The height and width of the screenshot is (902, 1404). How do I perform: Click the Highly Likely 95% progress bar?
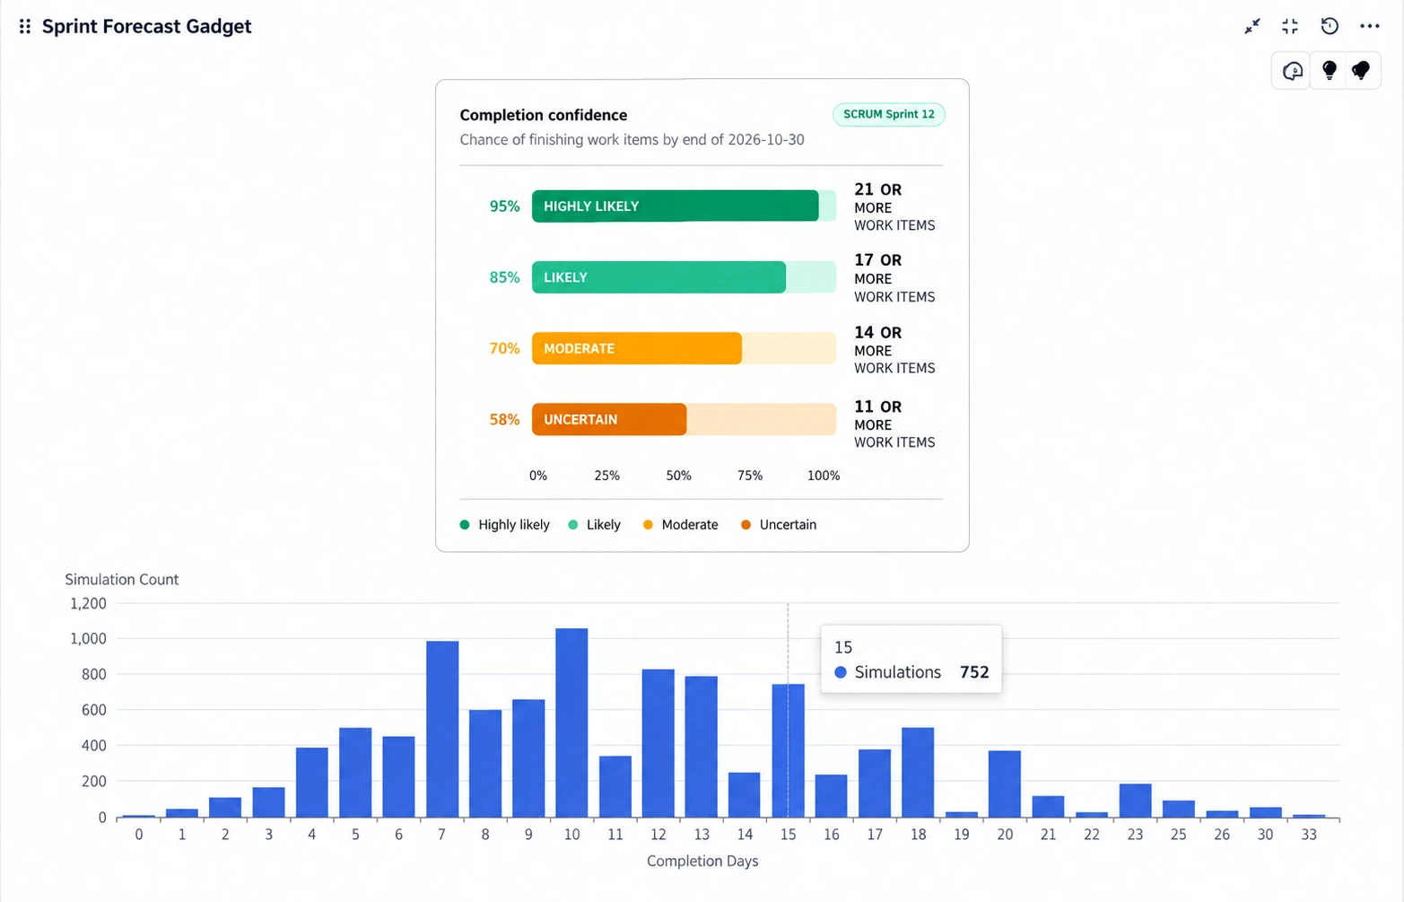[684, 206]
